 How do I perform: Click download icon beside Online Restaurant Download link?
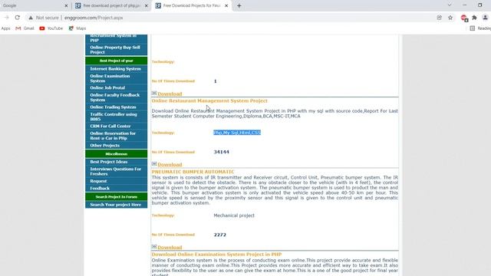coord(154,163)
